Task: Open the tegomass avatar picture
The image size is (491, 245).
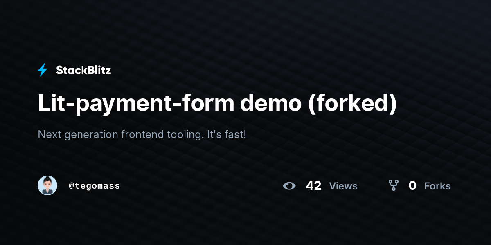Action: 47,185
